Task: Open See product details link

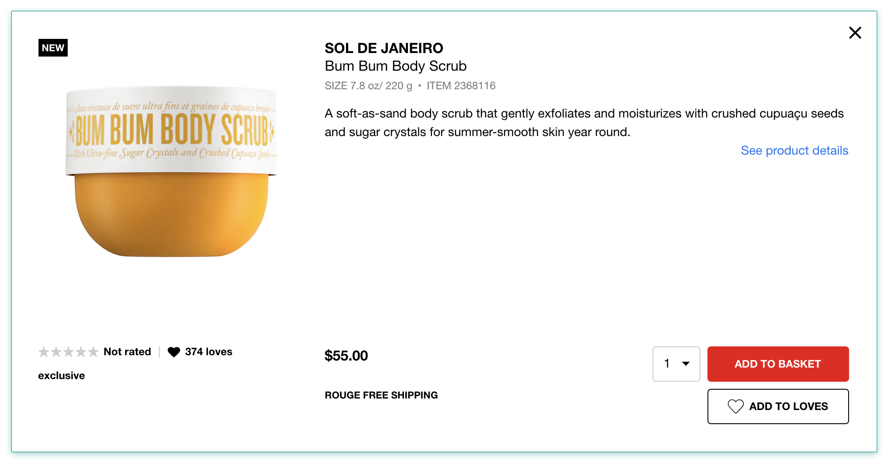Action: coord(794,151)
